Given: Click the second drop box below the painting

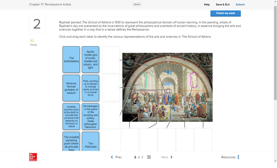Looking at the screenshot, I should [148, 140].
